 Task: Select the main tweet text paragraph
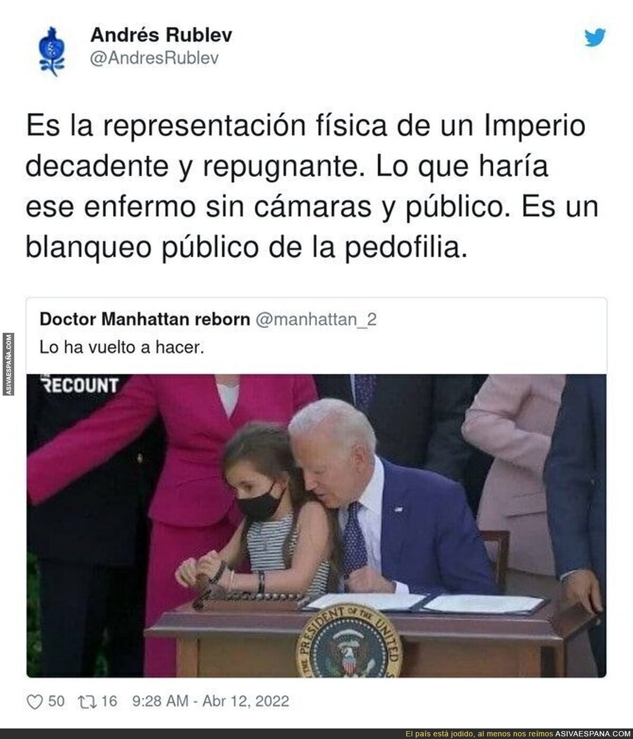pos(312,186)
